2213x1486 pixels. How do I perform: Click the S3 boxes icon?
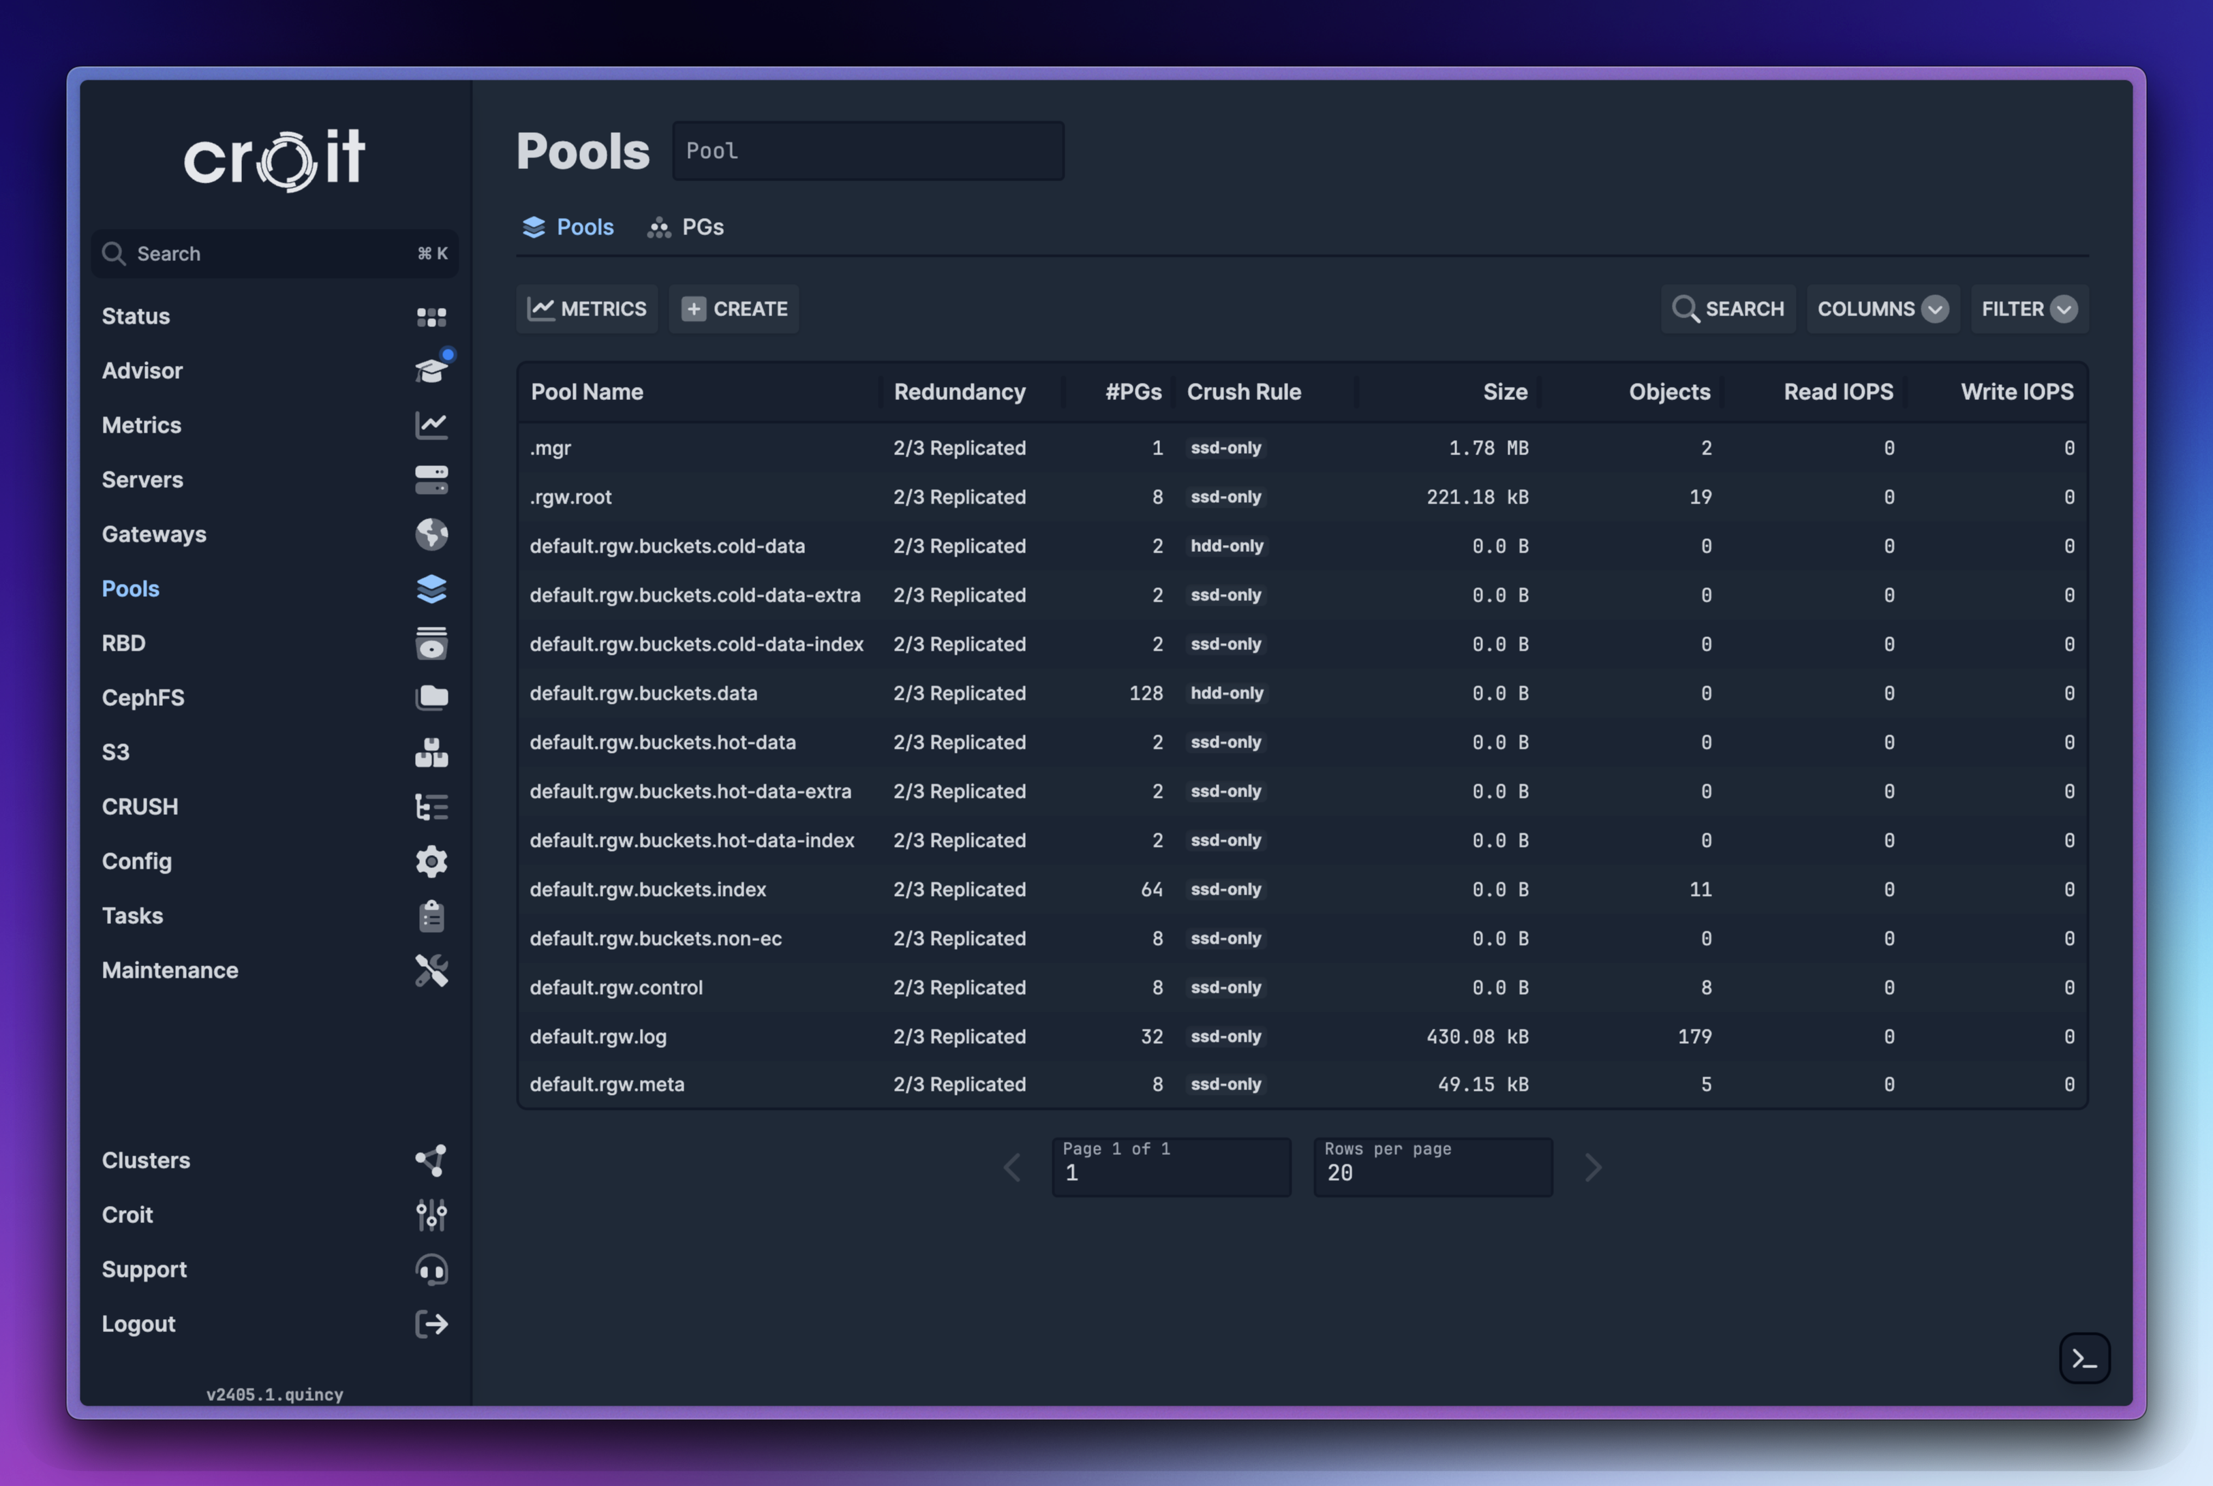431,752
